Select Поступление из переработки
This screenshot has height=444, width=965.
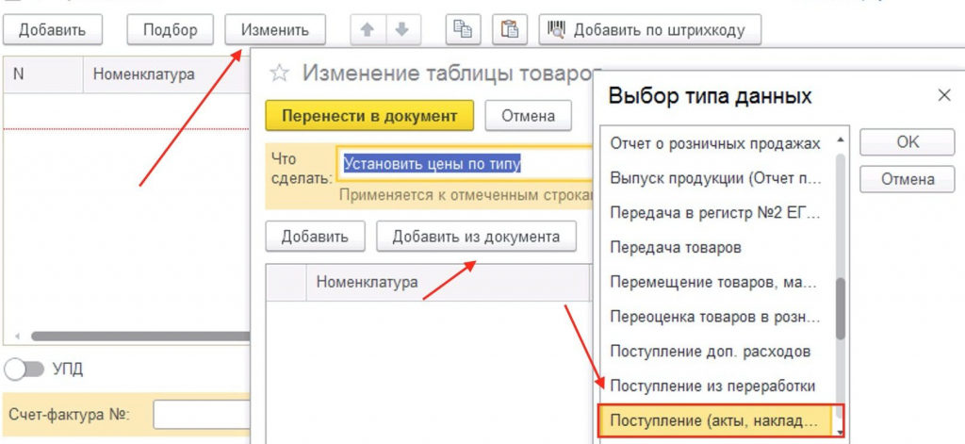point(715,386)
